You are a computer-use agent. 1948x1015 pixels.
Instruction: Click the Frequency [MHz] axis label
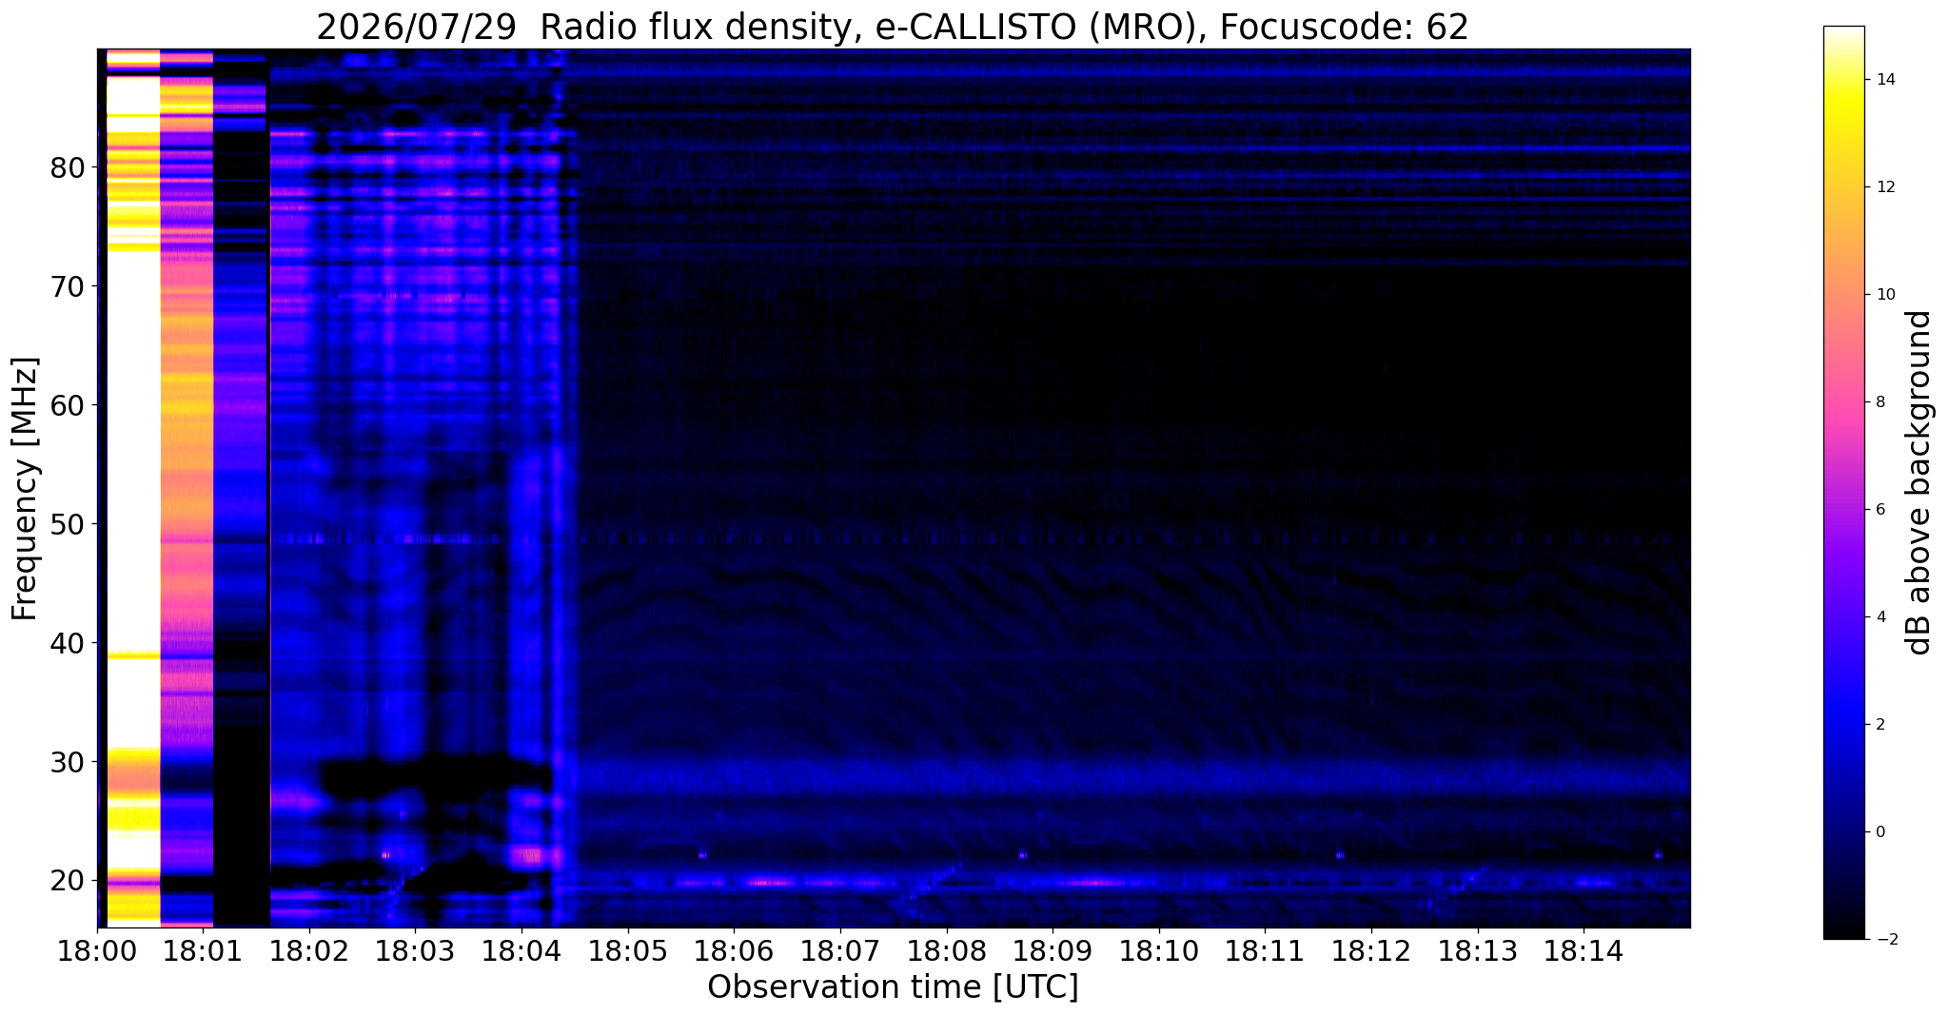click(26, 489)
